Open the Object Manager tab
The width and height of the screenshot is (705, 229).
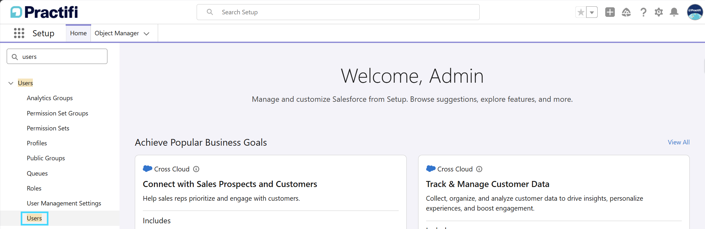click(x=117, y=33)
